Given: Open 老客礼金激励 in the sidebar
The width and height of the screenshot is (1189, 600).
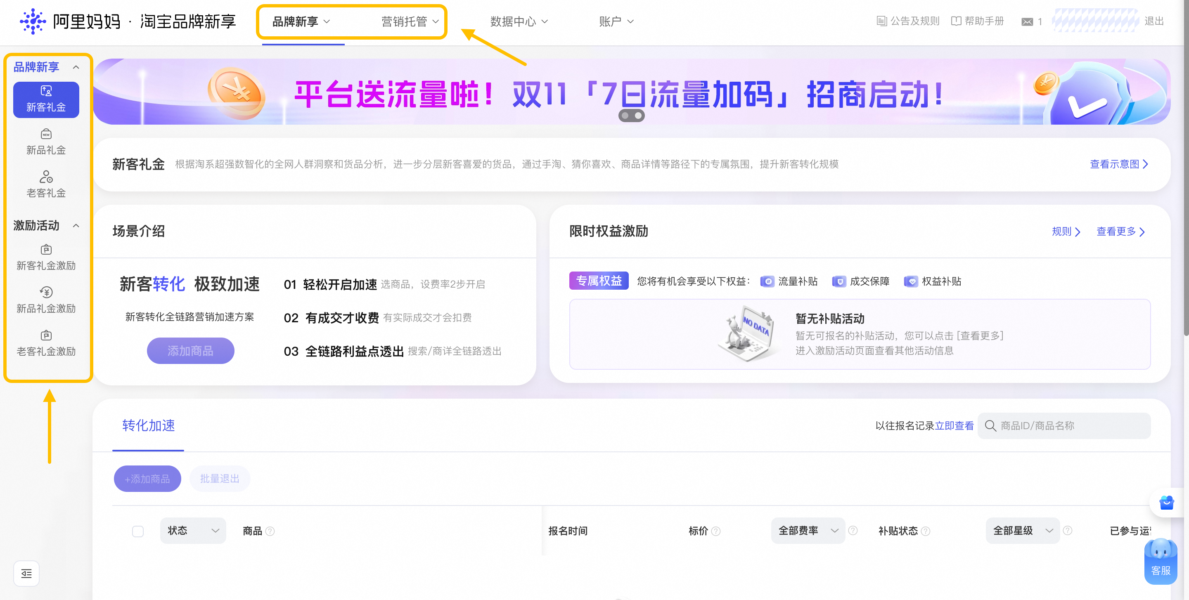Looking at the screenshot, I should [x=46, y=343].
